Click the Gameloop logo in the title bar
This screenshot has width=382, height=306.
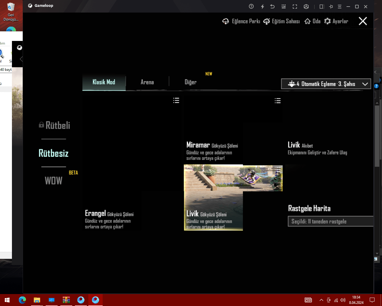tap(30, 6)
